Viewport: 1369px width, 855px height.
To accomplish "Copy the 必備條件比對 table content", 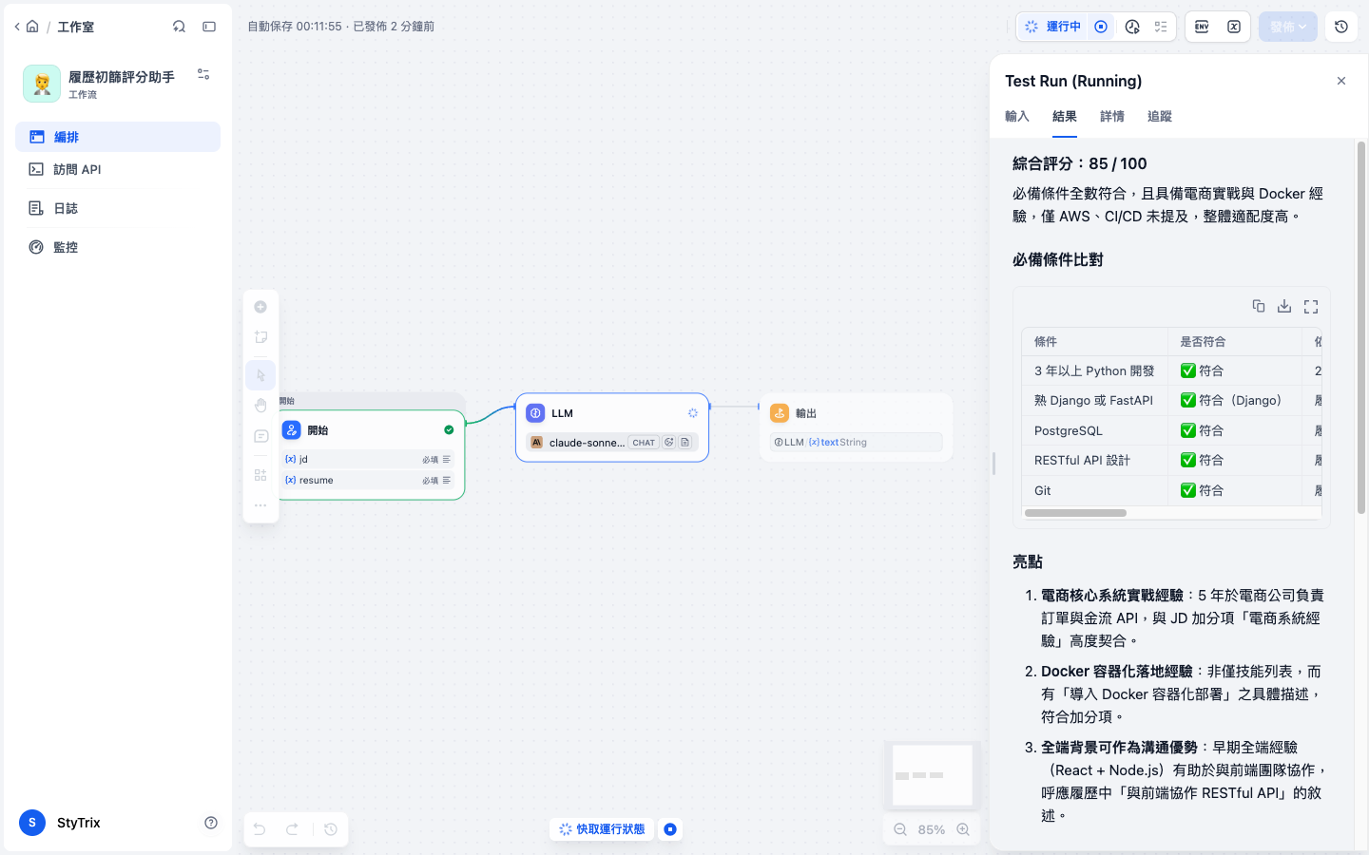I will click(1259, 306).
